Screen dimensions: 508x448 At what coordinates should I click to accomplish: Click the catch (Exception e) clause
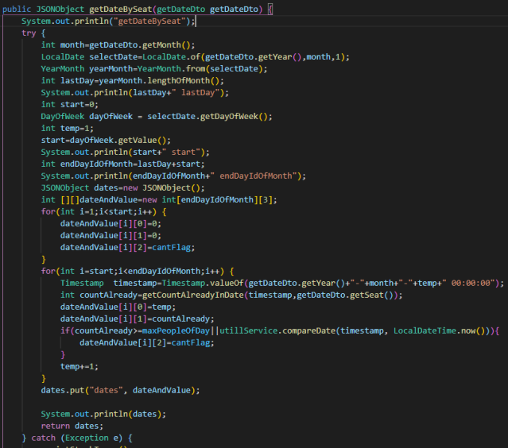[77, 438]
